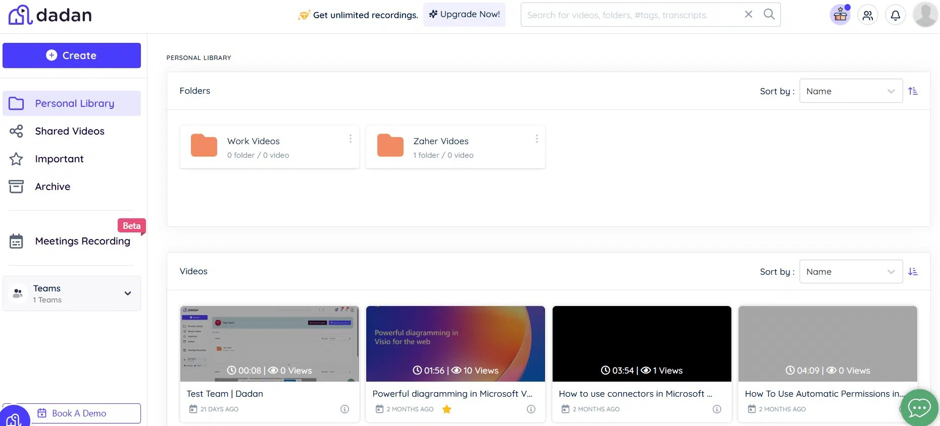Clear search with the X icon
The height and width of the screenshot is (426, 940).
click(x=749, y=14)
